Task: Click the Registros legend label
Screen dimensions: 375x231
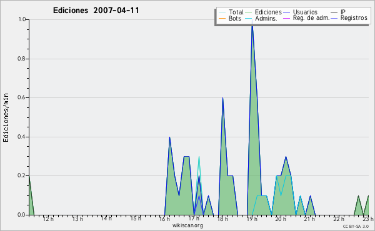Action: tap(354, 18)
